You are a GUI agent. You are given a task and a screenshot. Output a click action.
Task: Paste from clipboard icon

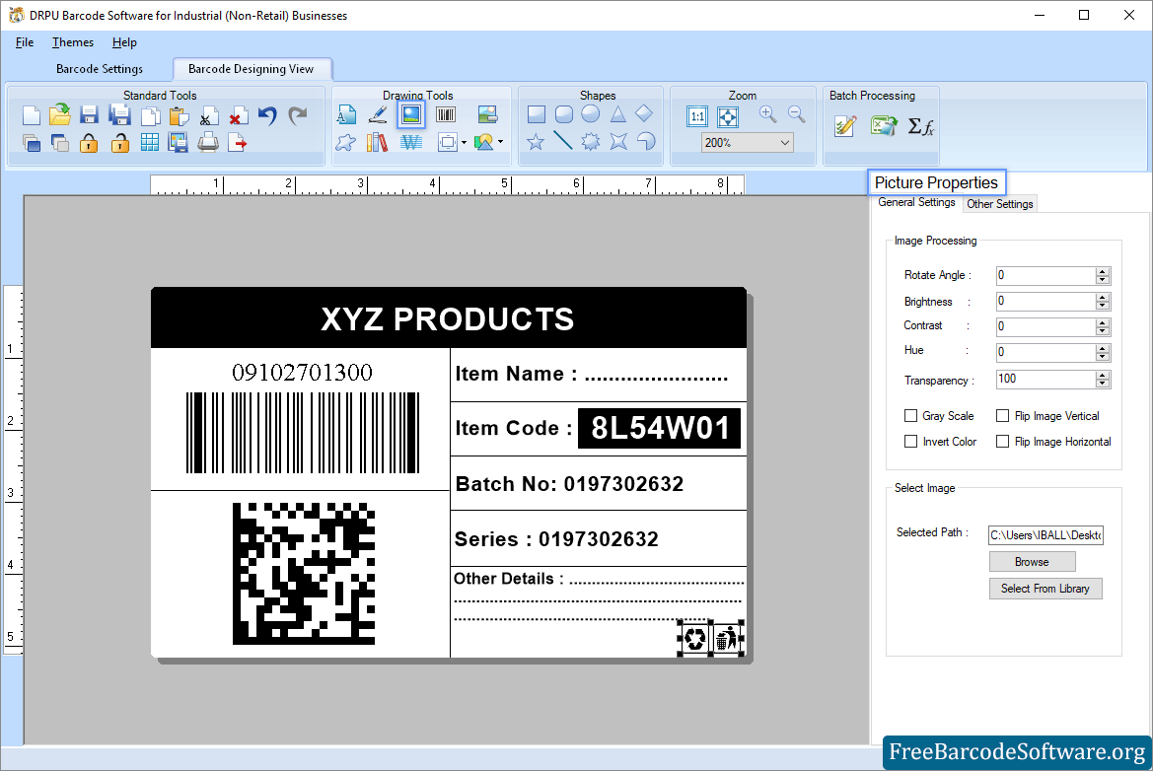click(179, 116)
